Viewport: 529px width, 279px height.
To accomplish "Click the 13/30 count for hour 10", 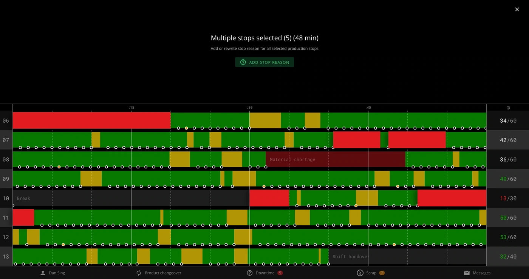I will point(508,198).
